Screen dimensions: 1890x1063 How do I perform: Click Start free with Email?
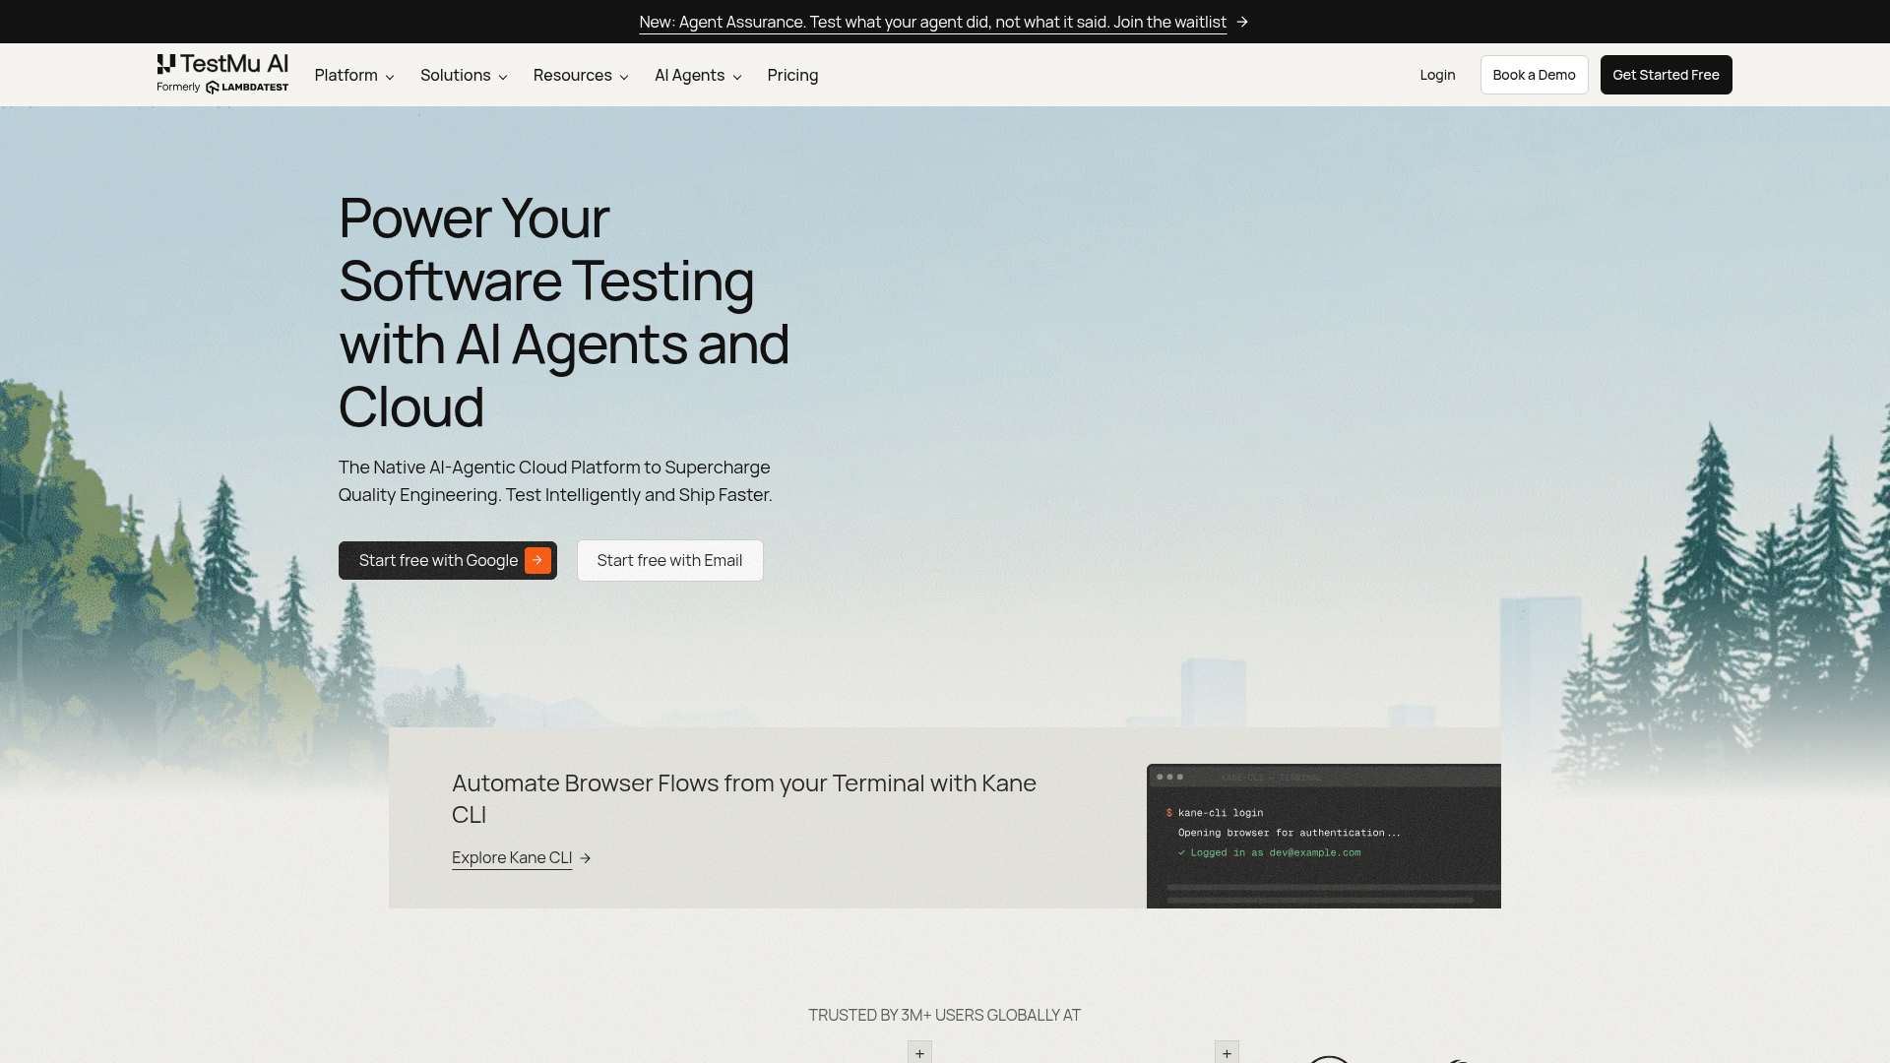coord(669,560)
